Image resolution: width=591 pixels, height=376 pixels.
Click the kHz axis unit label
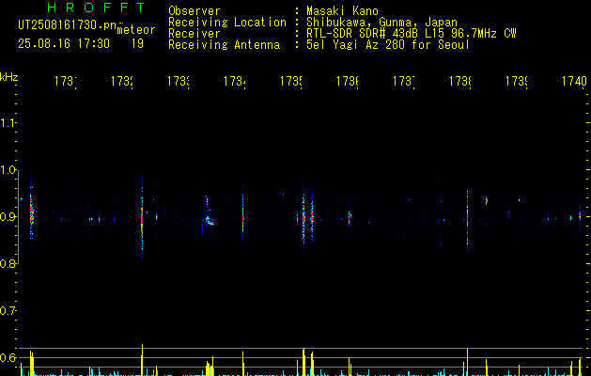(x=8, y=77)
